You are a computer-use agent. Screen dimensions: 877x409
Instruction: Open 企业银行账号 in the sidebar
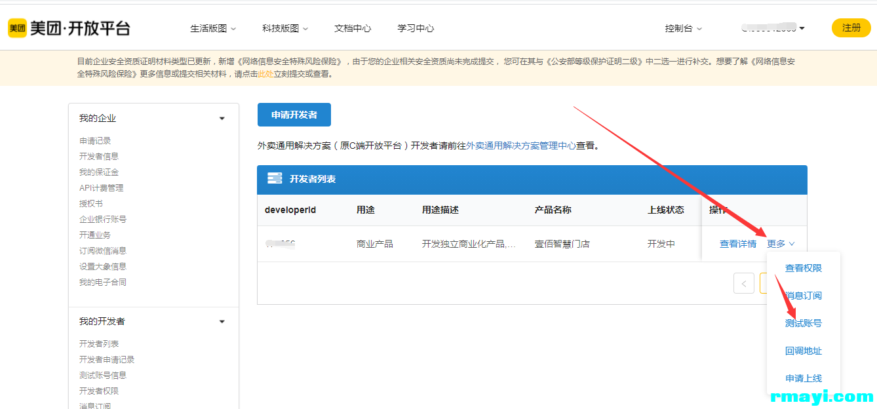[x=103, y=220]
